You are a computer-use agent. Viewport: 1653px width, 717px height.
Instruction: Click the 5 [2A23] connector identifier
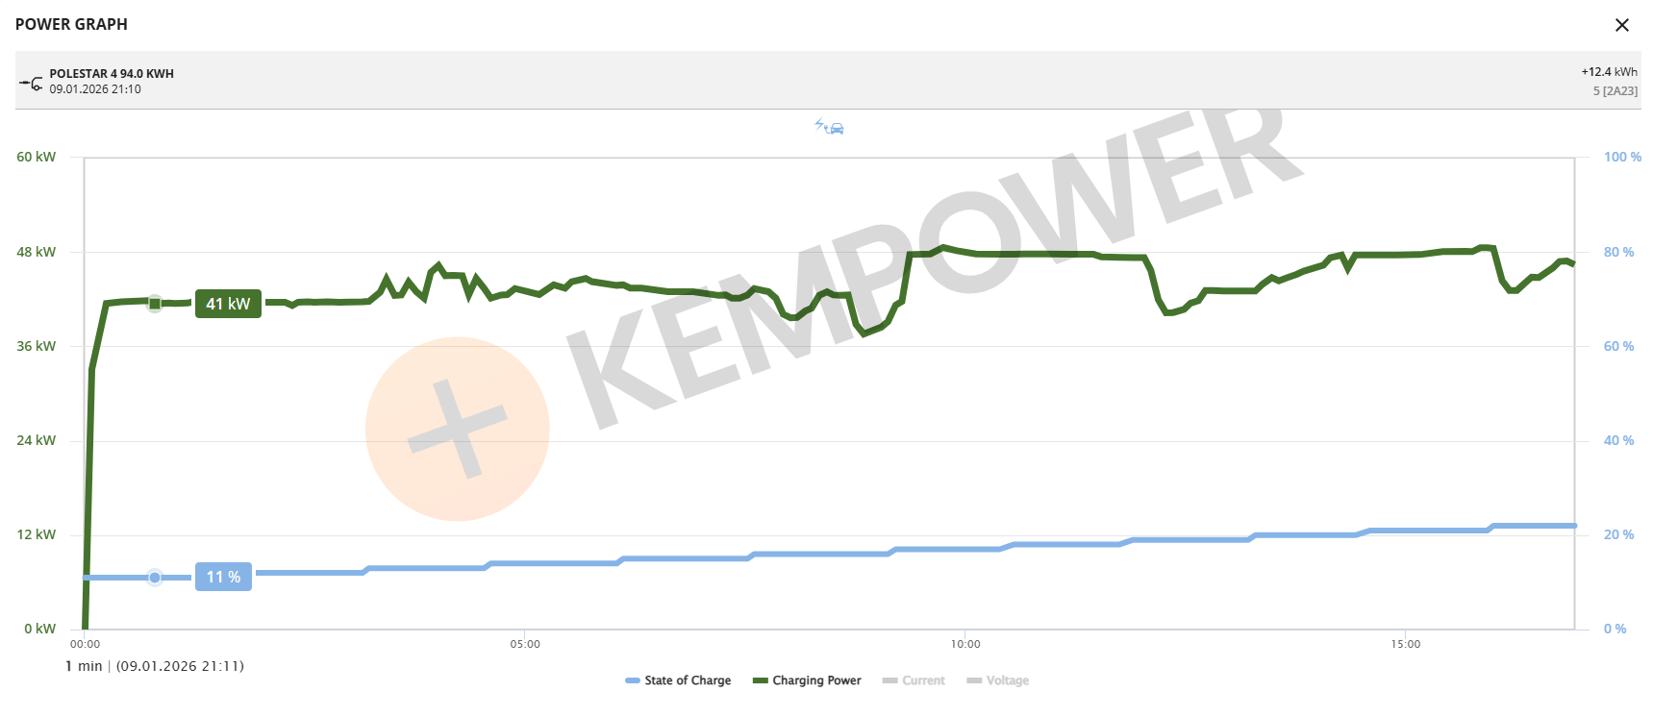pyautogui.click(x=1615, y=91)
